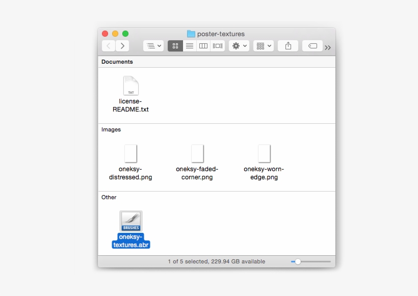Image resolution: width=418 pixels, height=296 pixels.
Task: Select the license-README.txt file icon
Action: pyautogui.click(x=131, y=86)
